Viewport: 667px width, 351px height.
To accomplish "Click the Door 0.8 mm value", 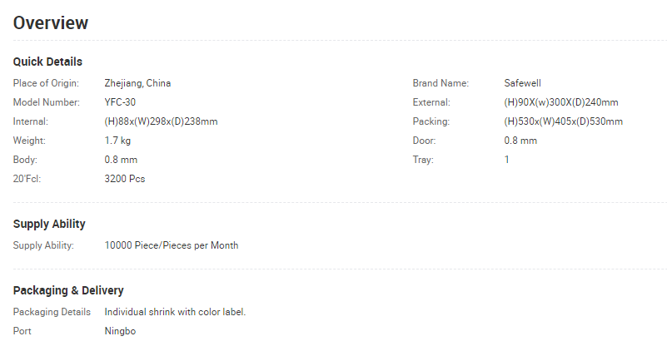I will pyautogui.click(x=520, y=141).
